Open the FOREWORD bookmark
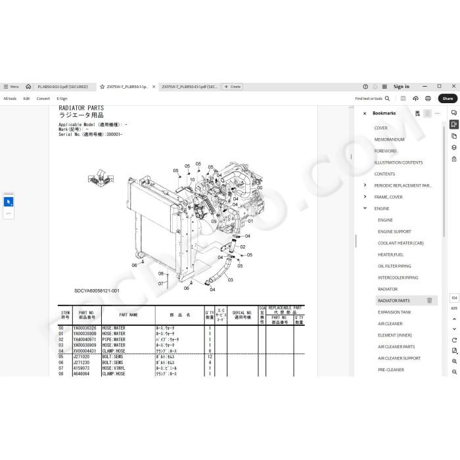The image size is (460, 460). [x=385, y=150]
